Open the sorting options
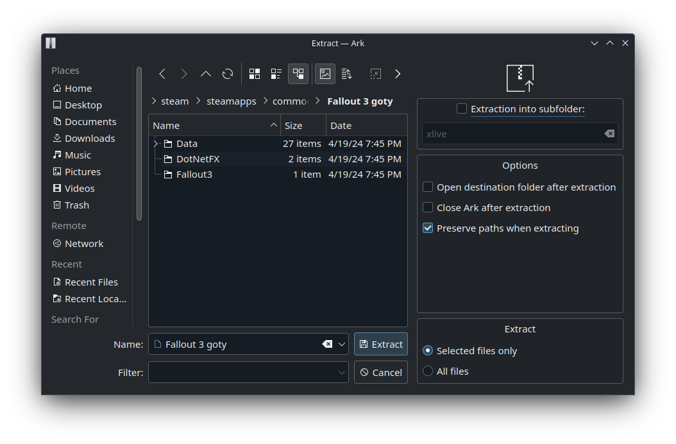The image size is (676, 444). (346, 74)
